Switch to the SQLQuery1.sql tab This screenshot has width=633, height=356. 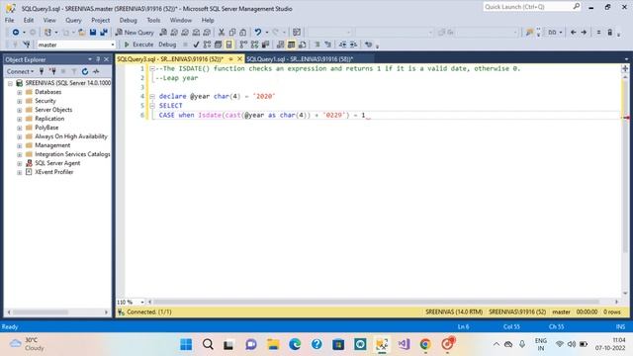click(x=300, y=59)
